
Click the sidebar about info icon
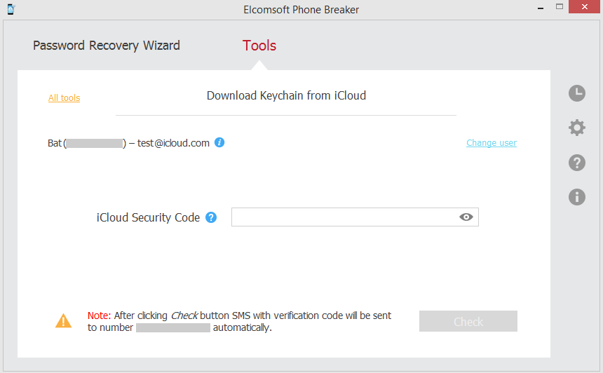click(x=576, y=197)
